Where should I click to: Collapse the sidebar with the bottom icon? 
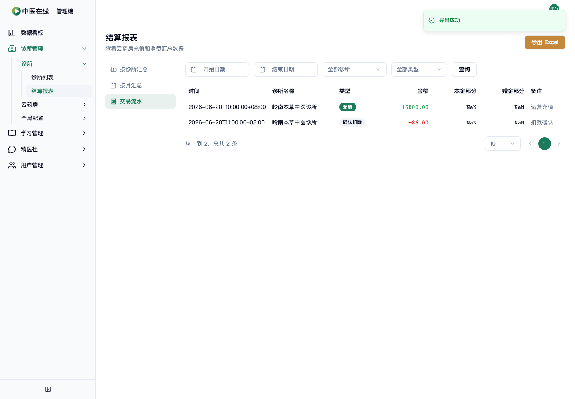48,389
